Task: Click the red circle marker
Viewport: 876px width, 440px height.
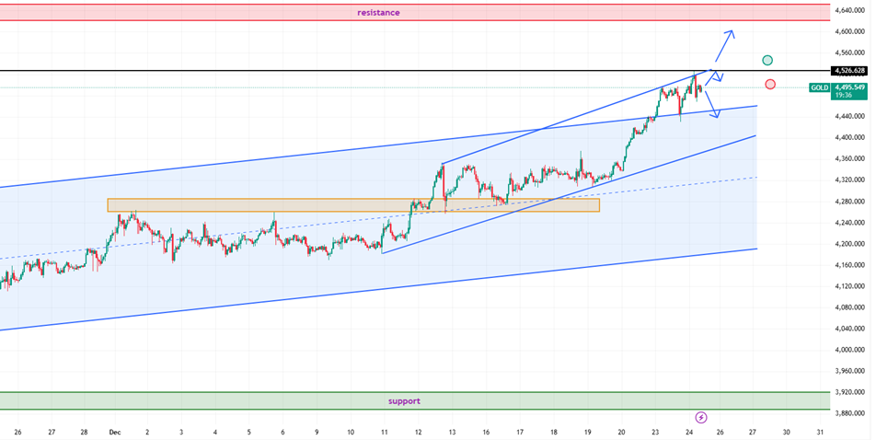Action: (x=770, y=85)
